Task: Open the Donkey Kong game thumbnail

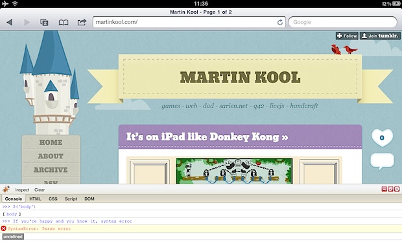Action: 234,171
